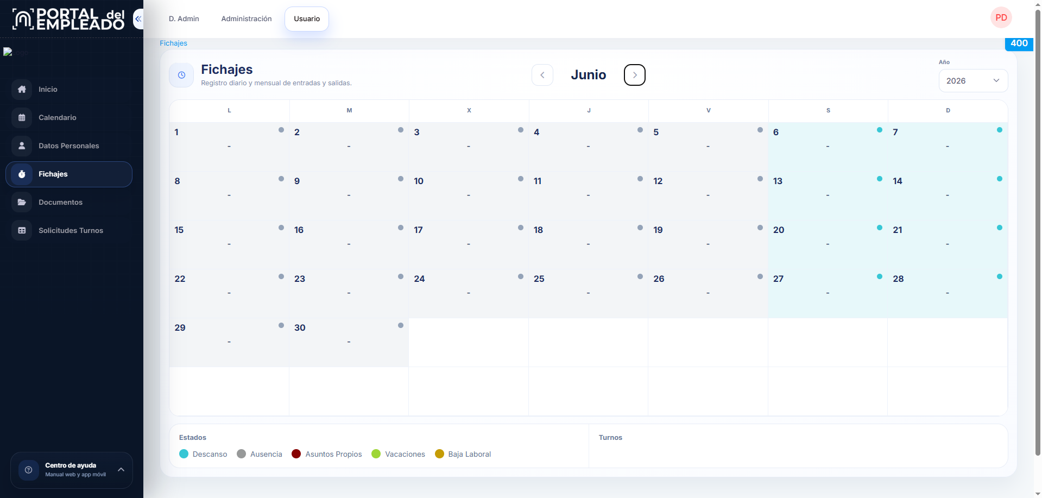Click the Solicitudes Turnos table icon
This screenshot has width=1042, height=498.
(x=22, y=230)
